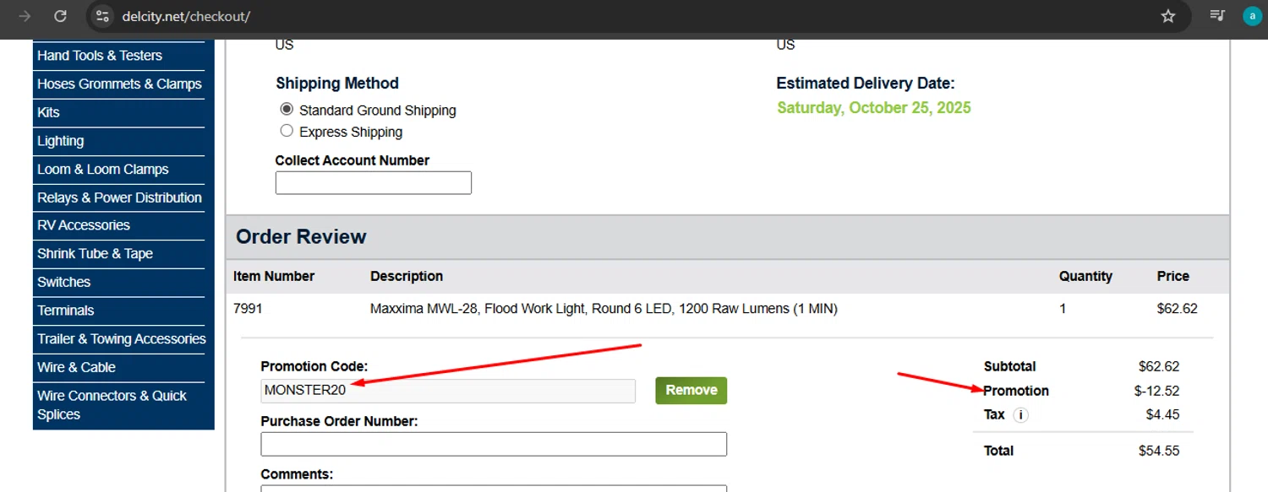Click the Price column header
This screenshot has height=492, width=1268.
point(1173,276)
